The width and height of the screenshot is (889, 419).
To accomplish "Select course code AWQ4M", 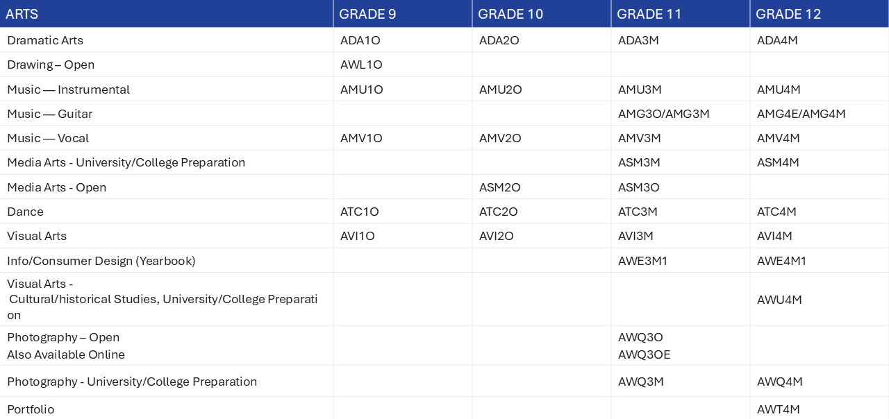I will (780, 382).
